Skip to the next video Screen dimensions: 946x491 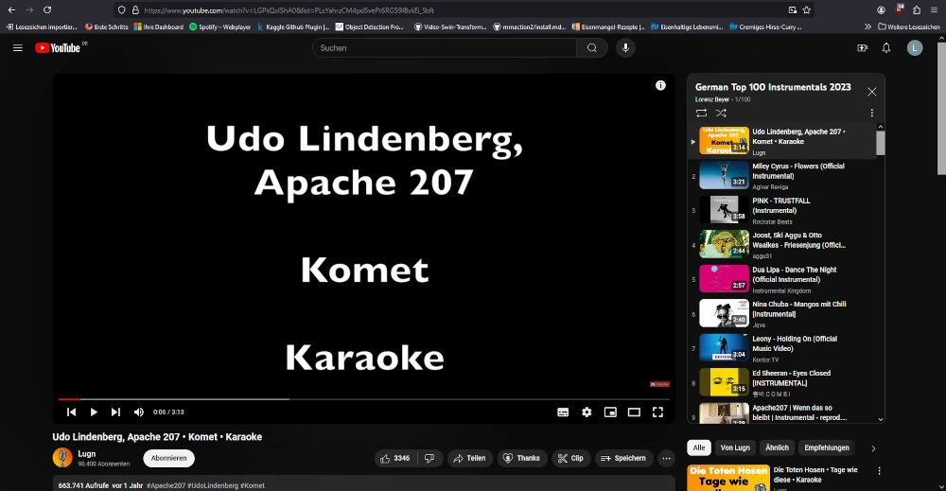click(x=115, y=412)
